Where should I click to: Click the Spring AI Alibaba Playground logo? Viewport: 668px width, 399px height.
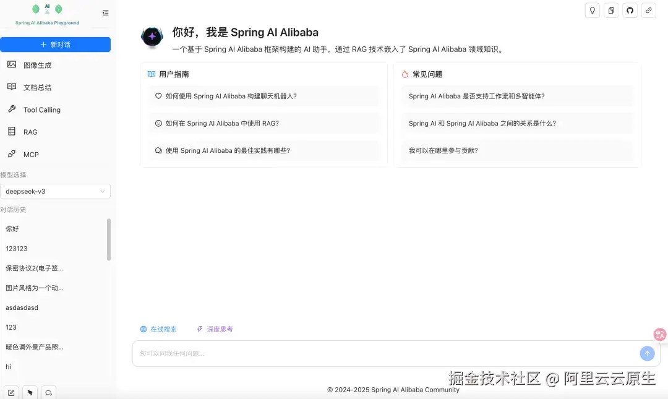click(x=47, y=14)
